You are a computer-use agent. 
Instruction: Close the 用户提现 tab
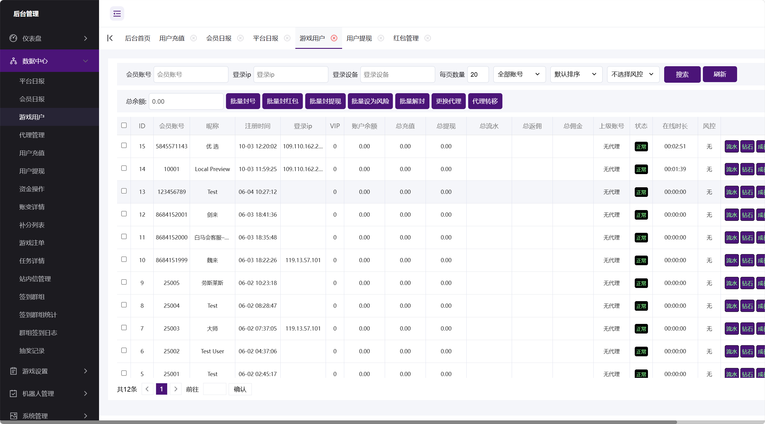coord(381,38)
